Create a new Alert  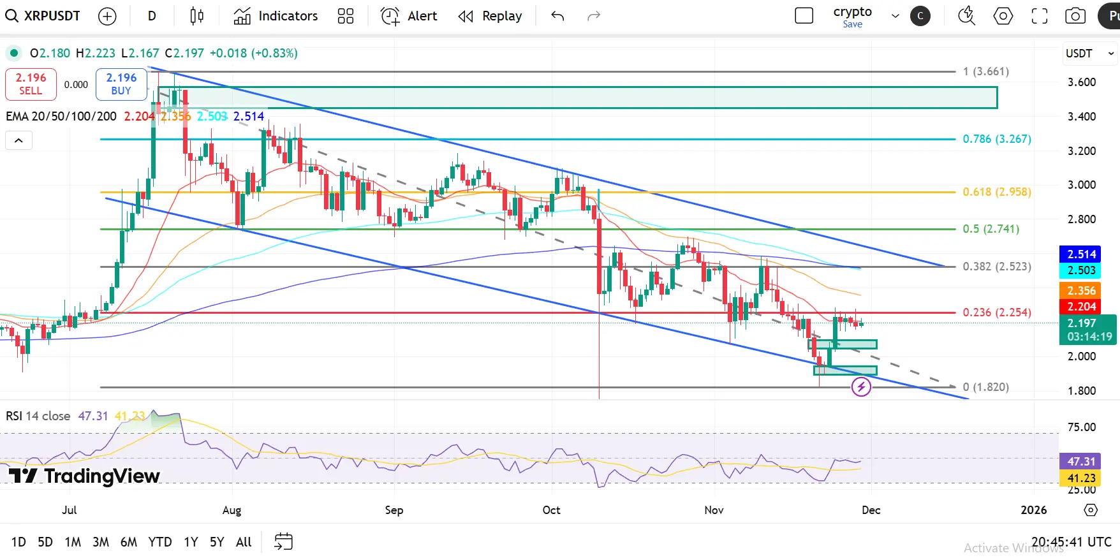point(409,16)
